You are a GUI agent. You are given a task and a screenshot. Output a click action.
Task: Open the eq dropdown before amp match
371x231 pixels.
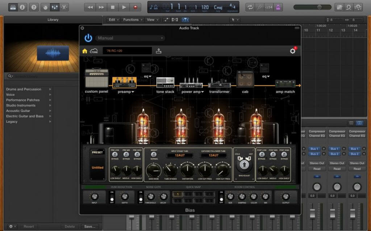pos(266,77)
